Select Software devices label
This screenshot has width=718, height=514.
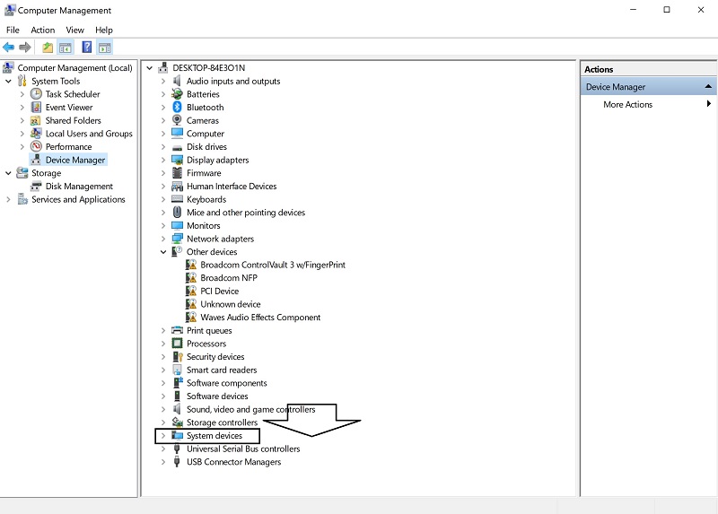pyautogui.click(x=217, y=396)
